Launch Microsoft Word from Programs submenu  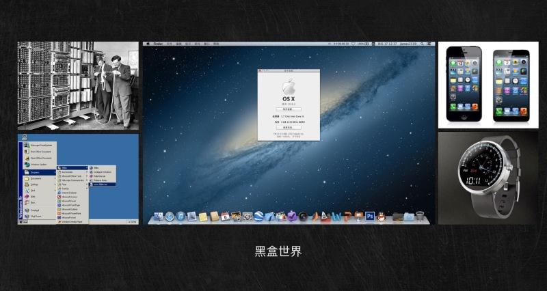(72, 217)
